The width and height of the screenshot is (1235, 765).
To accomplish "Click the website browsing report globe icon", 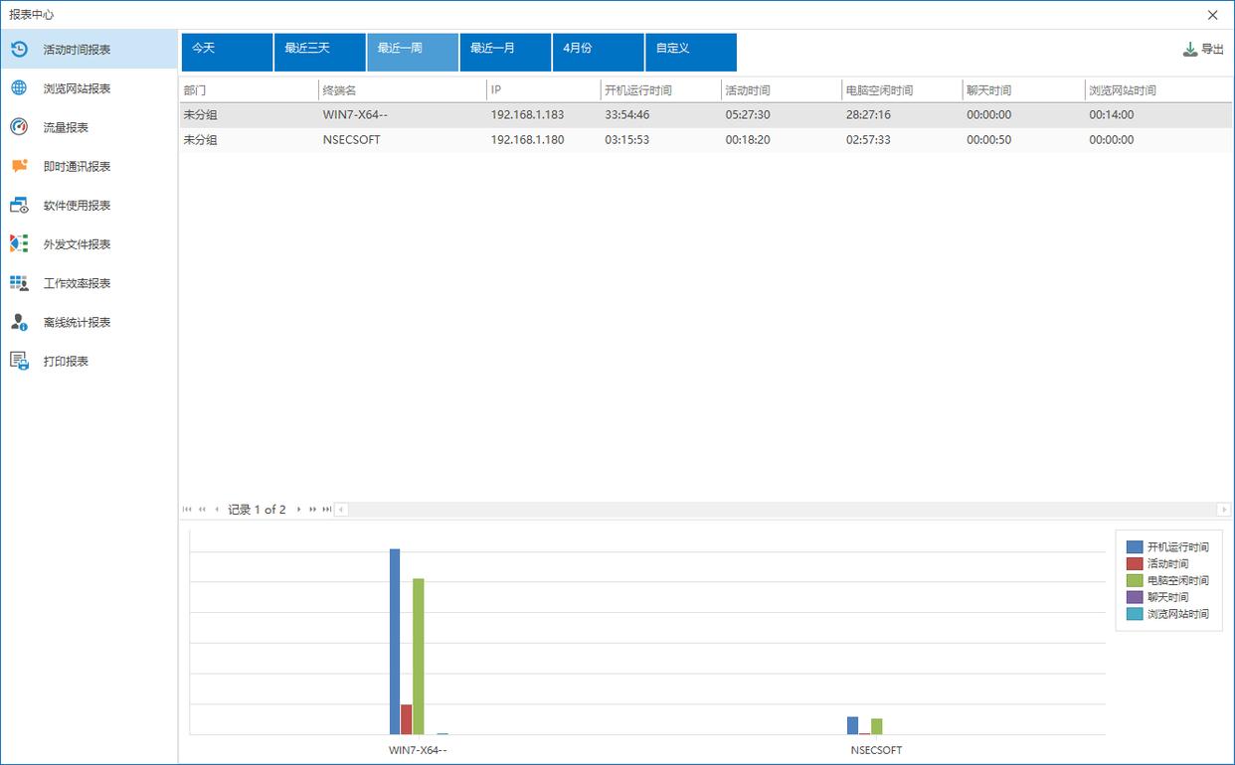I will point(19,88).
